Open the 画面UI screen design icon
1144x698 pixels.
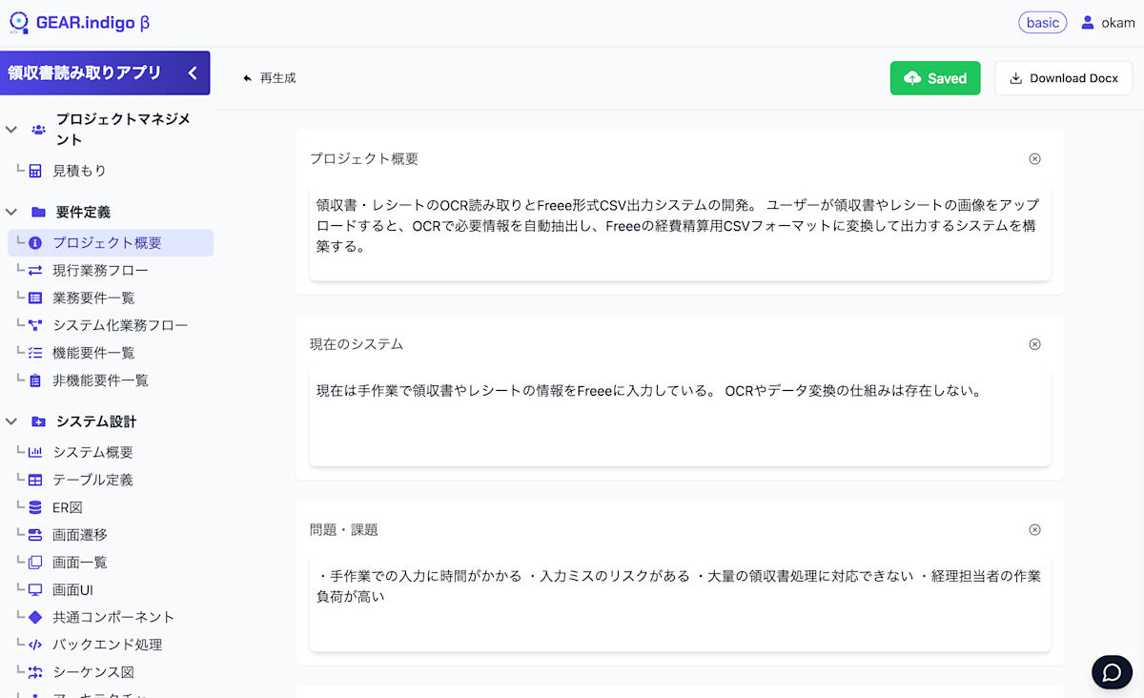click(35, 589)
